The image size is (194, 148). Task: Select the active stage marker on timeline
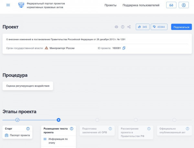coord(59,120)
